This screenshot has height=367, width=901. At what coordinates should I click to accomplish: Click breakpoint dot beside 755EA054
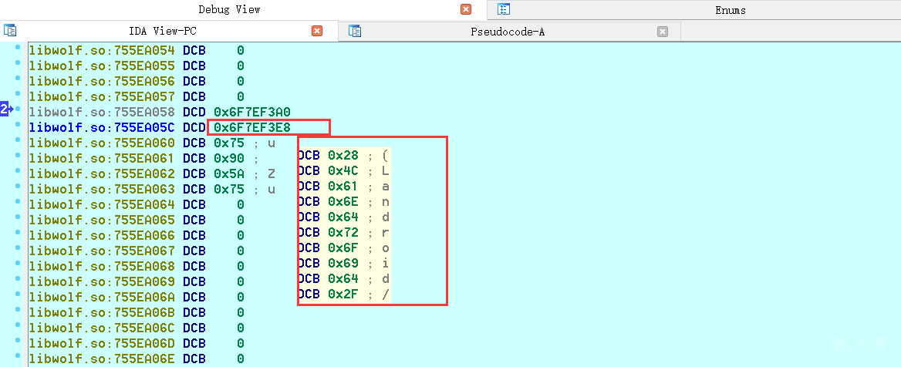[18, 47]
